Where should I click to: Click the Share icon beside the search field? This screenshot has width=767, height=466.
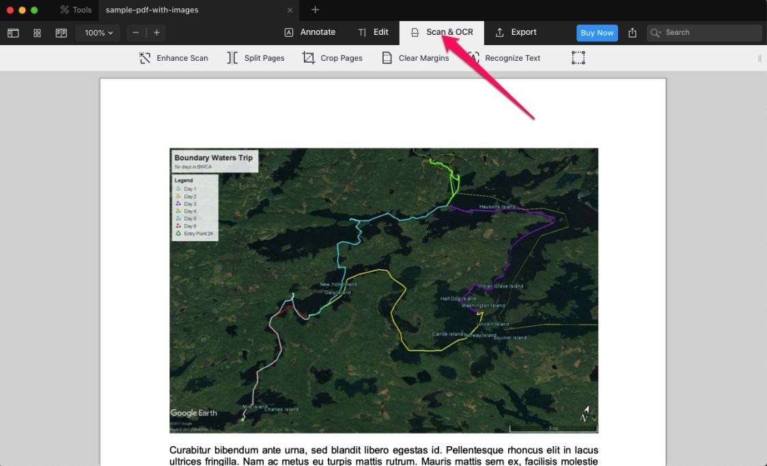point(631,32)
